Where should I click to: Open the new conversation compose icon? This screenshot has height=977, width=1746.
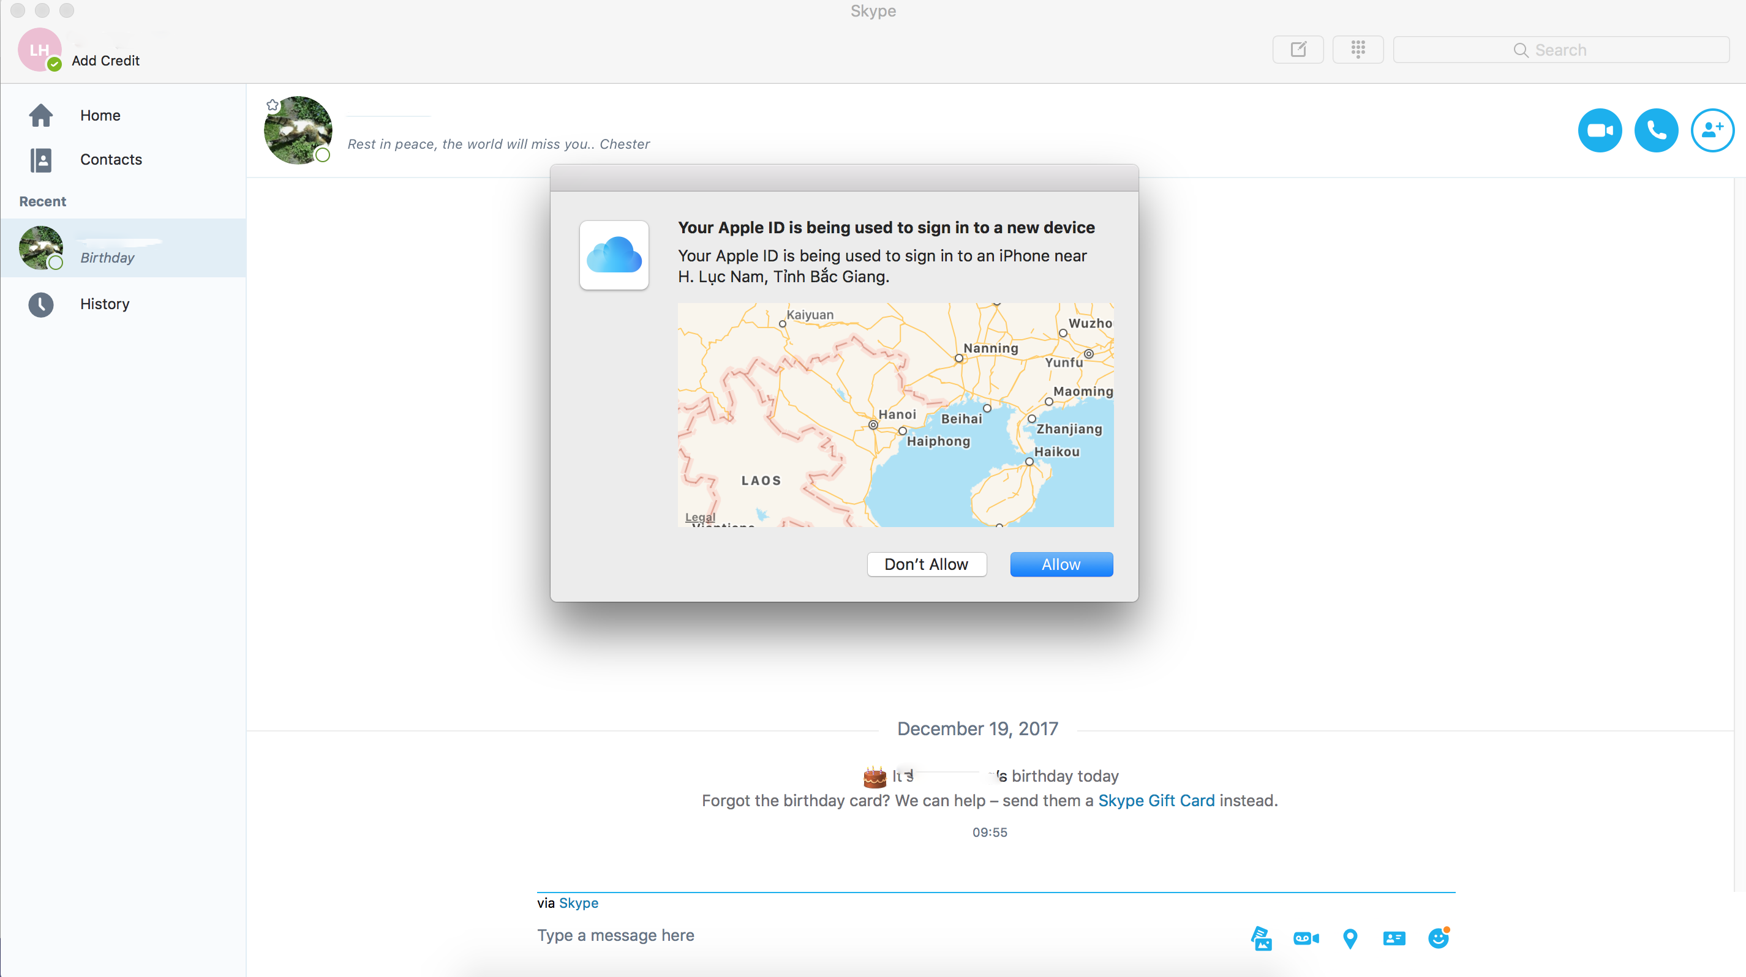1298,50
